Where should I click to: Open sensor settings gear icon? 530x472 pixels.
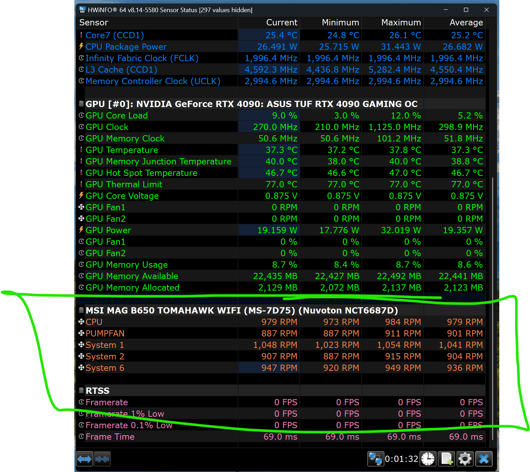click(x=465, y=459)
